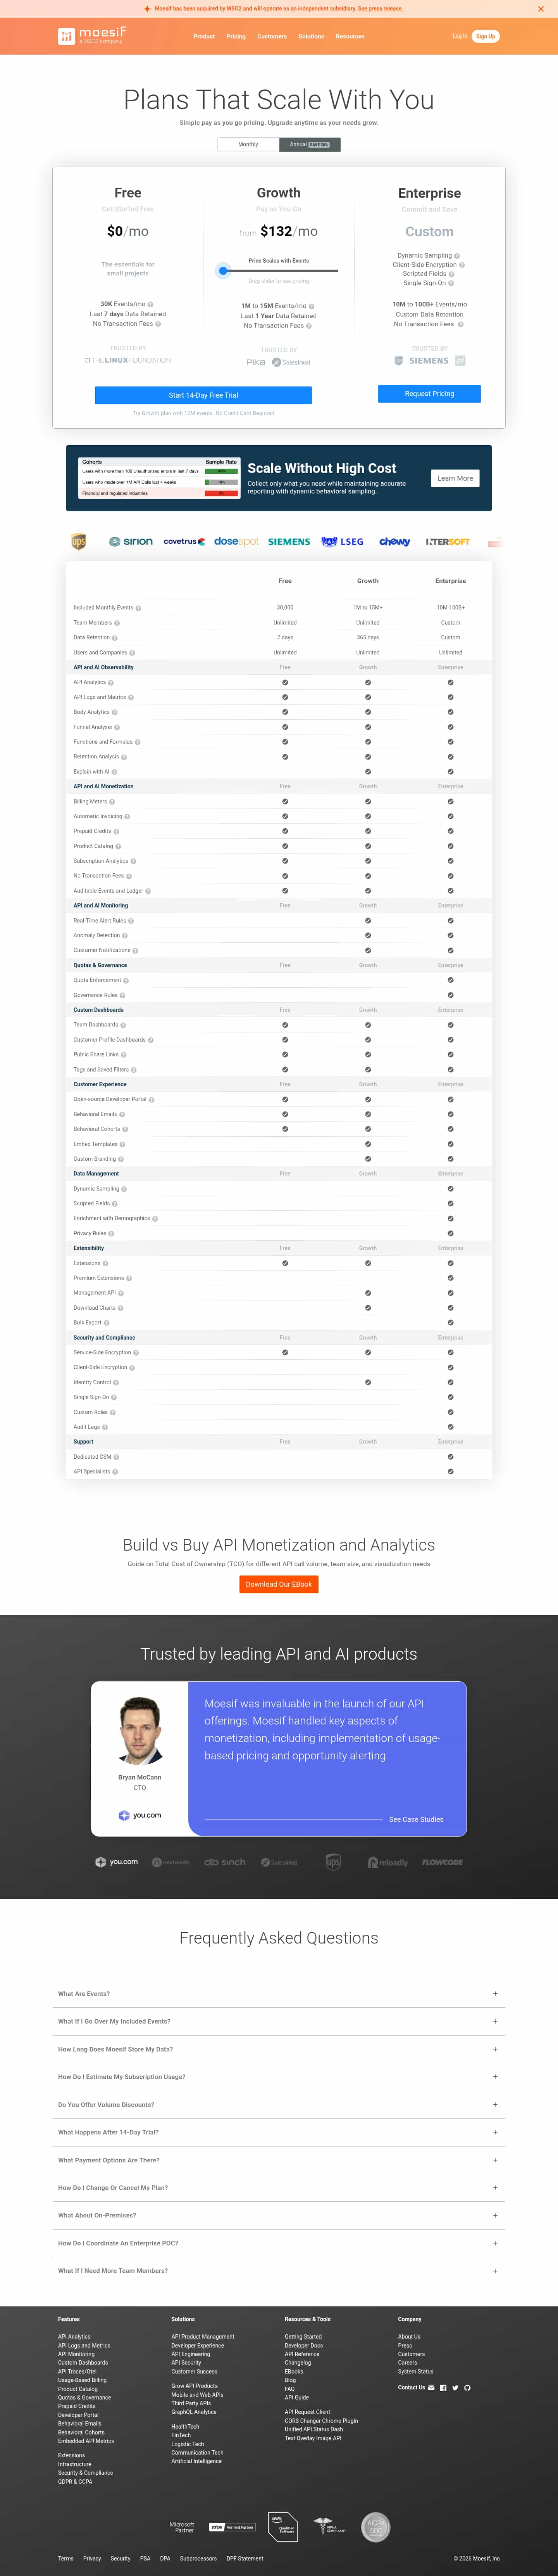Viewport: 558px width, 2576px height.
Task: Open Moesif's Twitter icon in footer
Action: pos(455,2388)
